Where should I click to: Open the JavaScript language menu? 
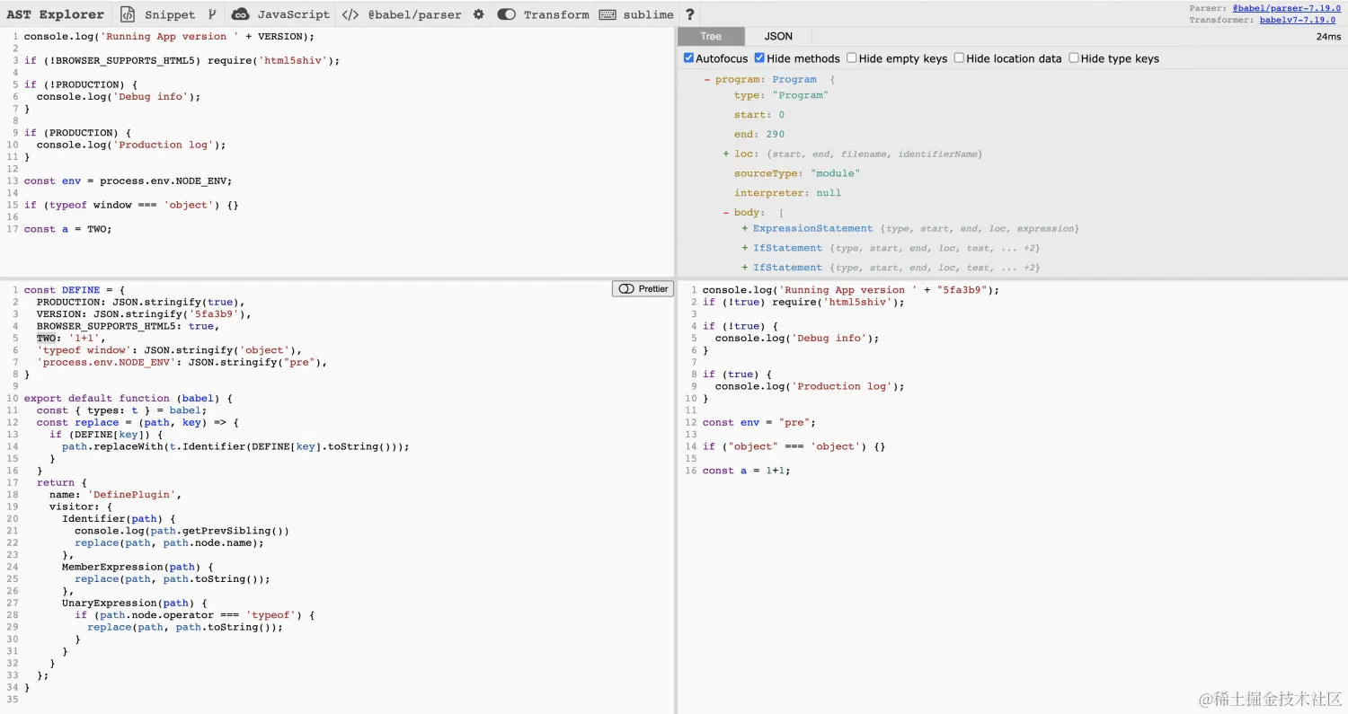tap(280, 14)
